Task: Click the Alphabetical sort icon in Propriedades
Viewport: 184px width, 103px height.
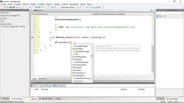Action: [161, 16]
